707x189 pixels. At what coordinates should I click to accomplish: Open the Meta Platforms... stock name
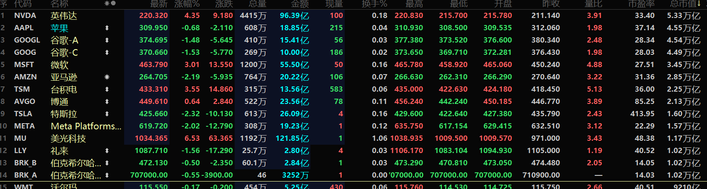[x=86, y=126]
